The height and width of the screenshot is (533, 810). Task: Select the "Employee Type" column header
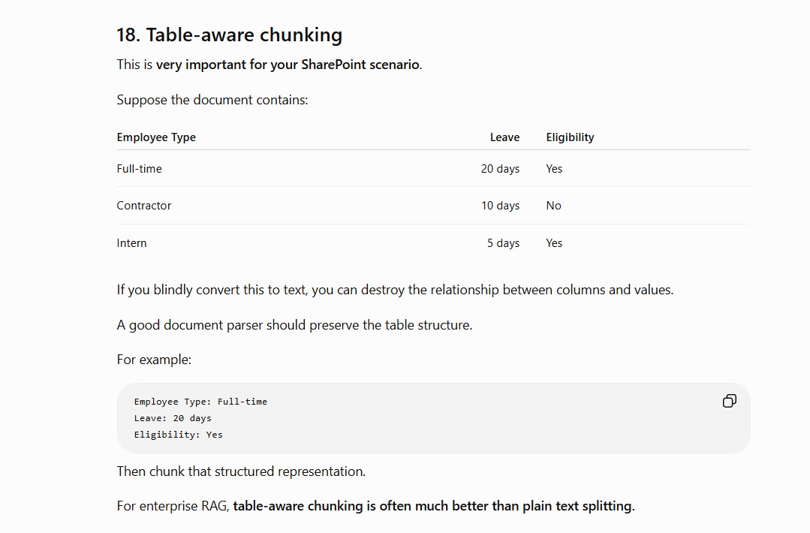pyautogui.click(x=156, y=137)
